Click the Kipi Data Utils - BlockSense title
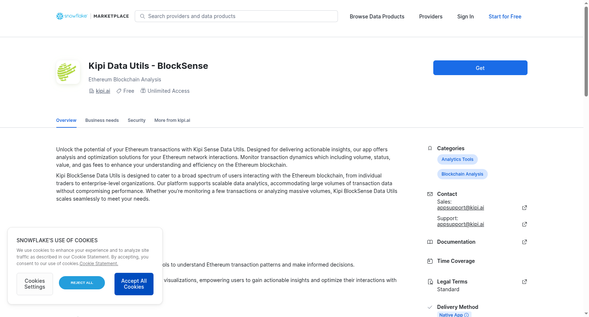The width and height of the screenshot is (589, 317). 148,66
